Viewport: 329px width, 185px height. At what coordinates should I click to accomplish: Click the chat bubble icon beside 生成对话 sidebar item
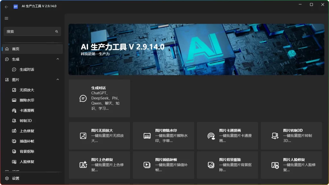(x=14, y=70)
